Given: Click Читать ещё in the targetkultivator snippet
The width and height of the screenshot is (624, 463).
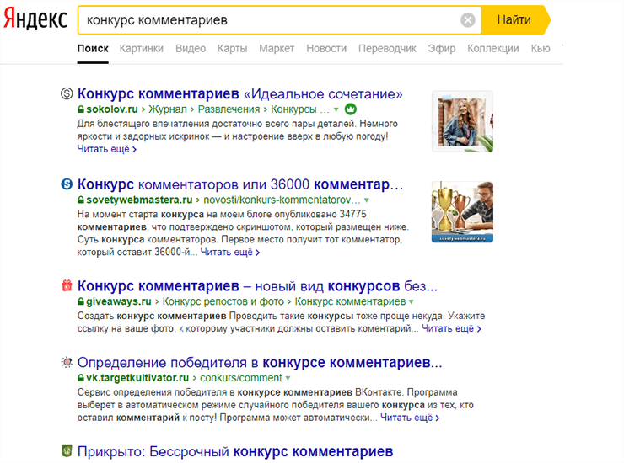Looking at the screenshot, I should tap(410, 418).
